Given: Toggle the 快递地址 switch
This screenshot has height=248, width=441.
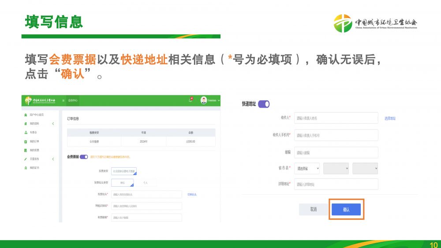Looking at the screenshot, I should pos(264,104).
